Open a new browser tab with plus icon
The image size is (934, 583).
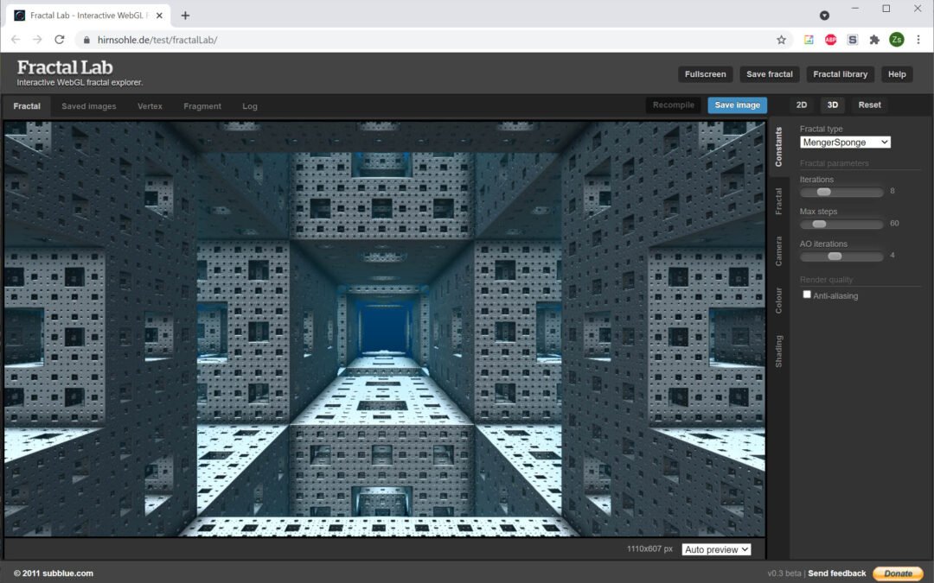coord(185,16)
